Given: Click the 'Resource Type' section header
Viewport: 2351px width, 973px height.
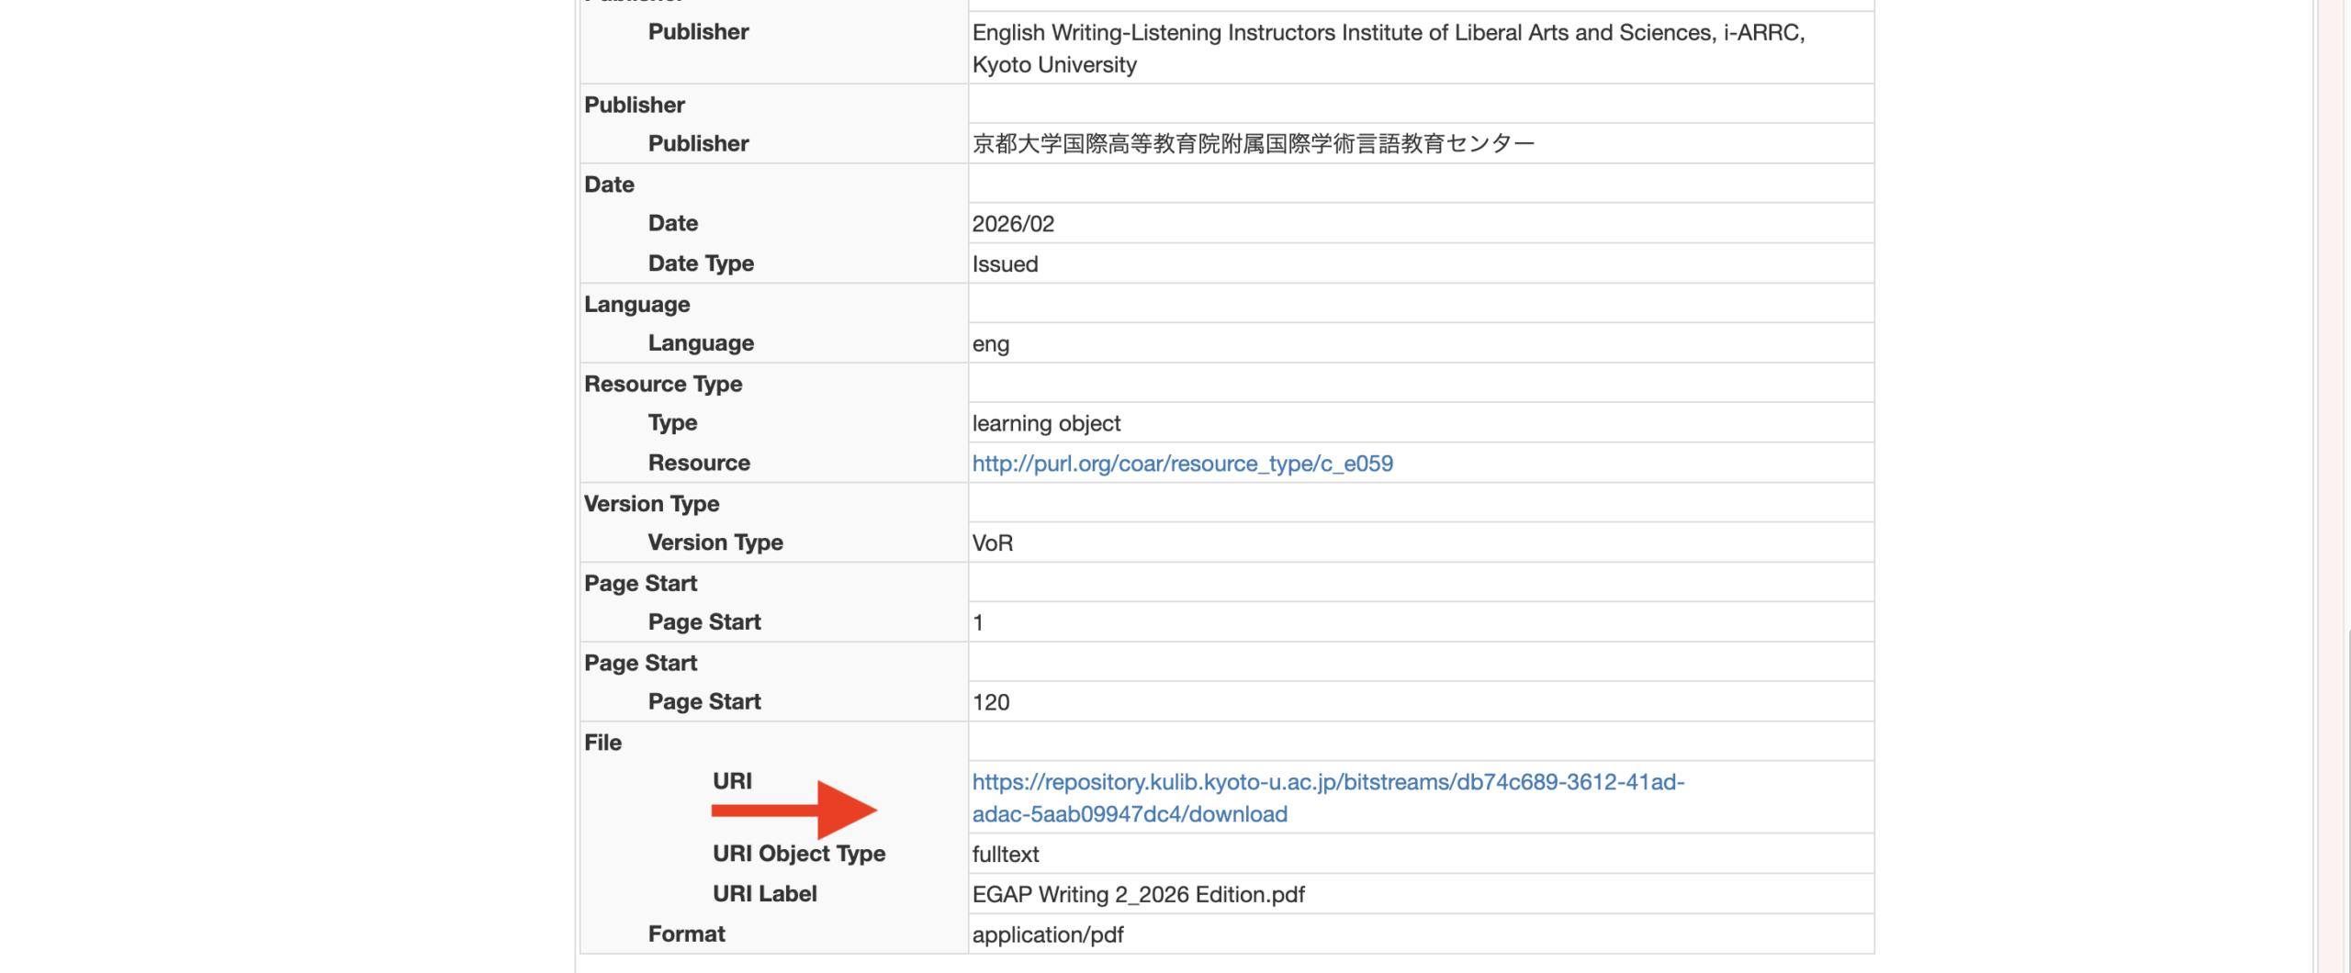Looking at the screenshot, I should click(663, 384).
